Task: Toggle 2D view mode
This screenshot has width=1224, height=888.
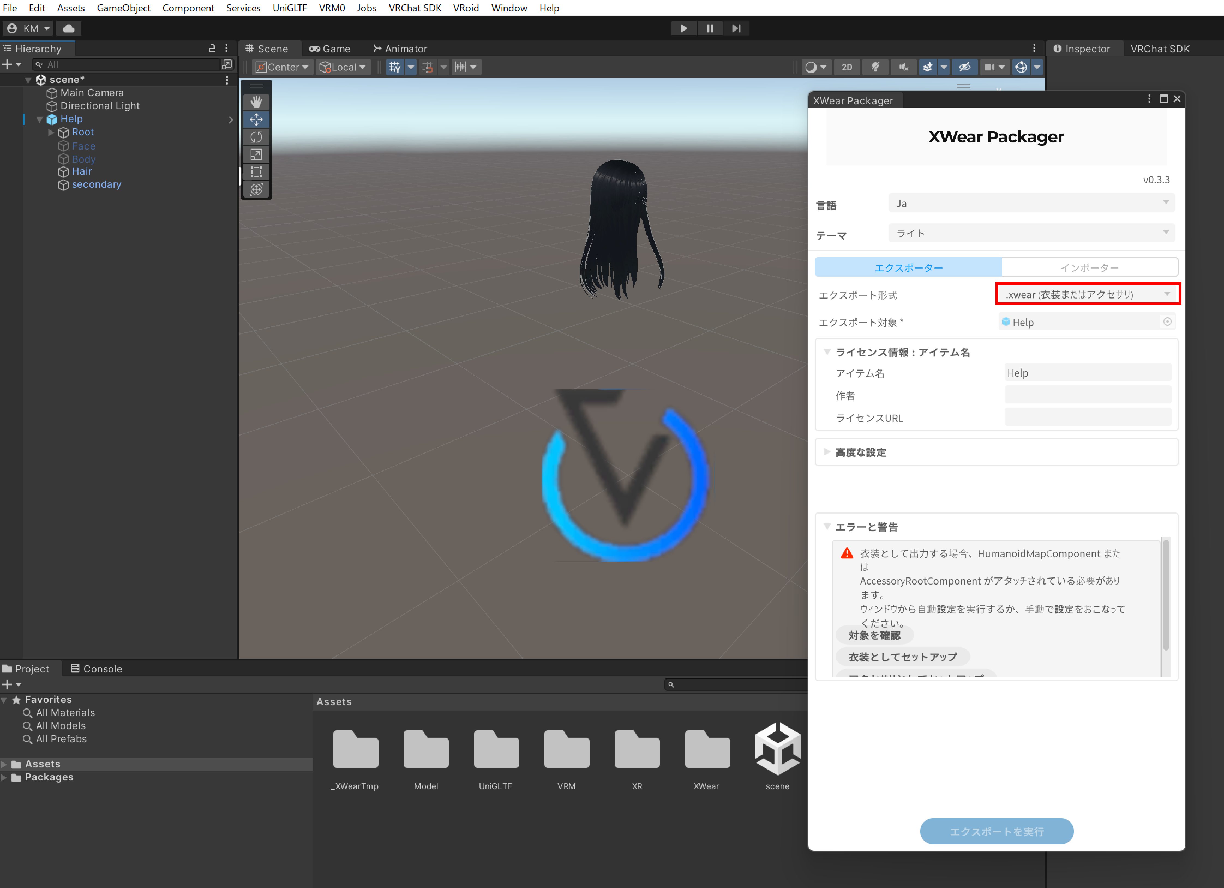Action: [x=847, y=67]
